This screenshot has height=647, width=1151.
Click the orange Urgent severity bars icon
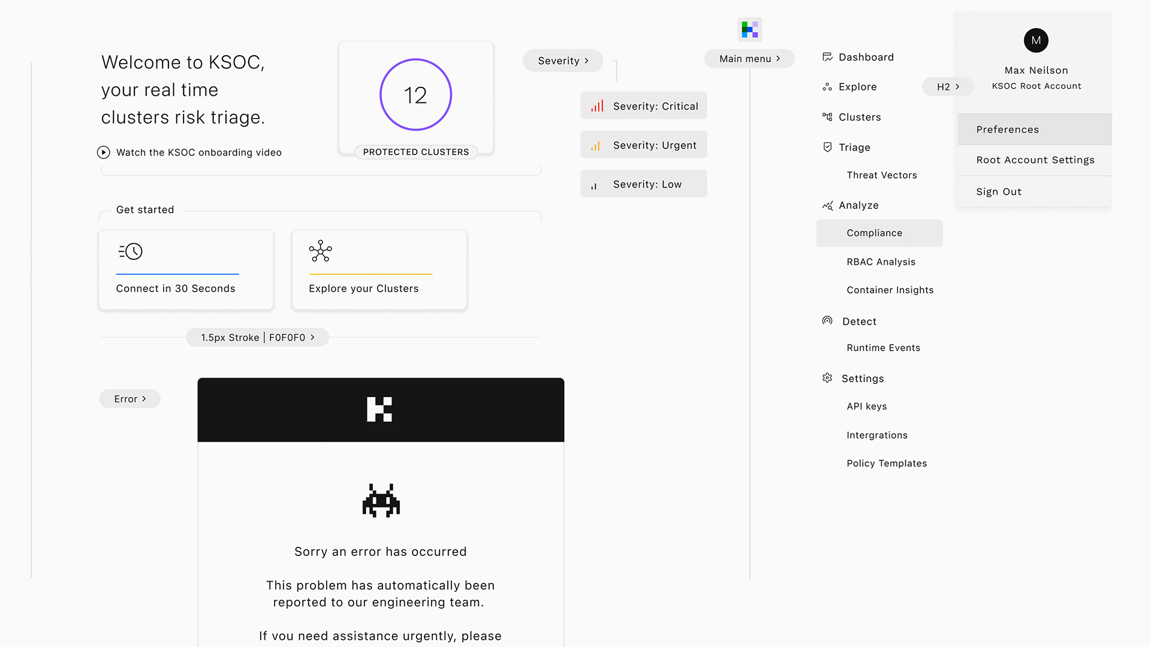pyautogui.click(x=595, y=146)
